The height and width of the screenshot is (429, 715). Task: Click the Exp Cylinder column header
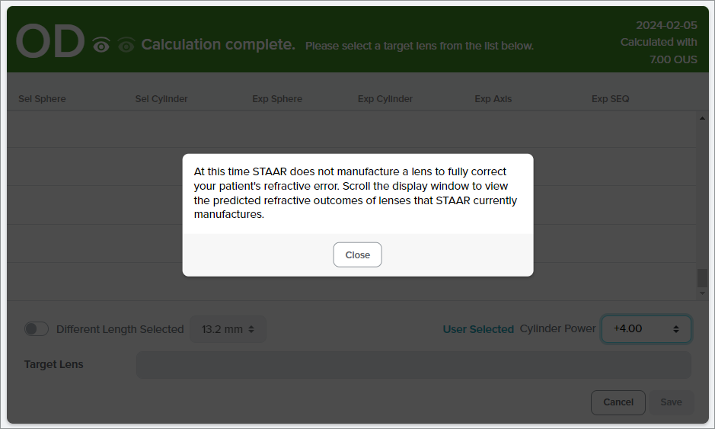pyautogui.click(x=385, y=99)
